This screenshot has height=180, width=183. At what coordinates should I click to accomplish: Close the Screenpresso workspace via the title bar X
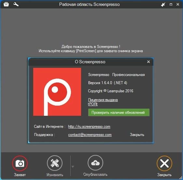coord(178,5)
